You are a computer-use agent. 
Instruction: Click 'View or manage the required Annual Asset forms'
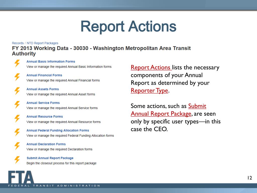(x=61, y=94)
